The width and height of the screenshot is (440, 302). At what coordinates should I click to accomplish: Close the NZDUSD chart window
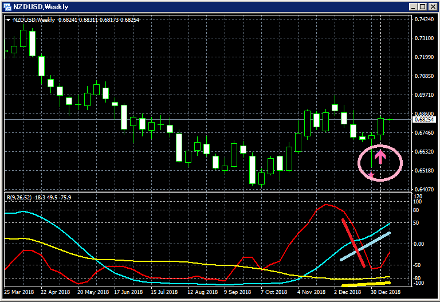(x=433, y=7)
